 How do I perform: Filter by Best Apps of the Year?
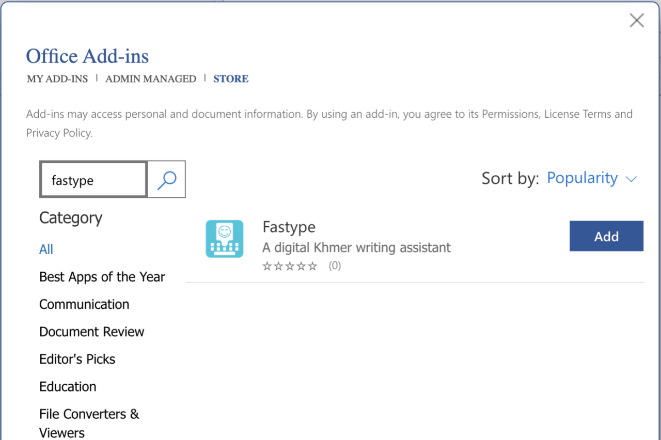tap(102, 277)
